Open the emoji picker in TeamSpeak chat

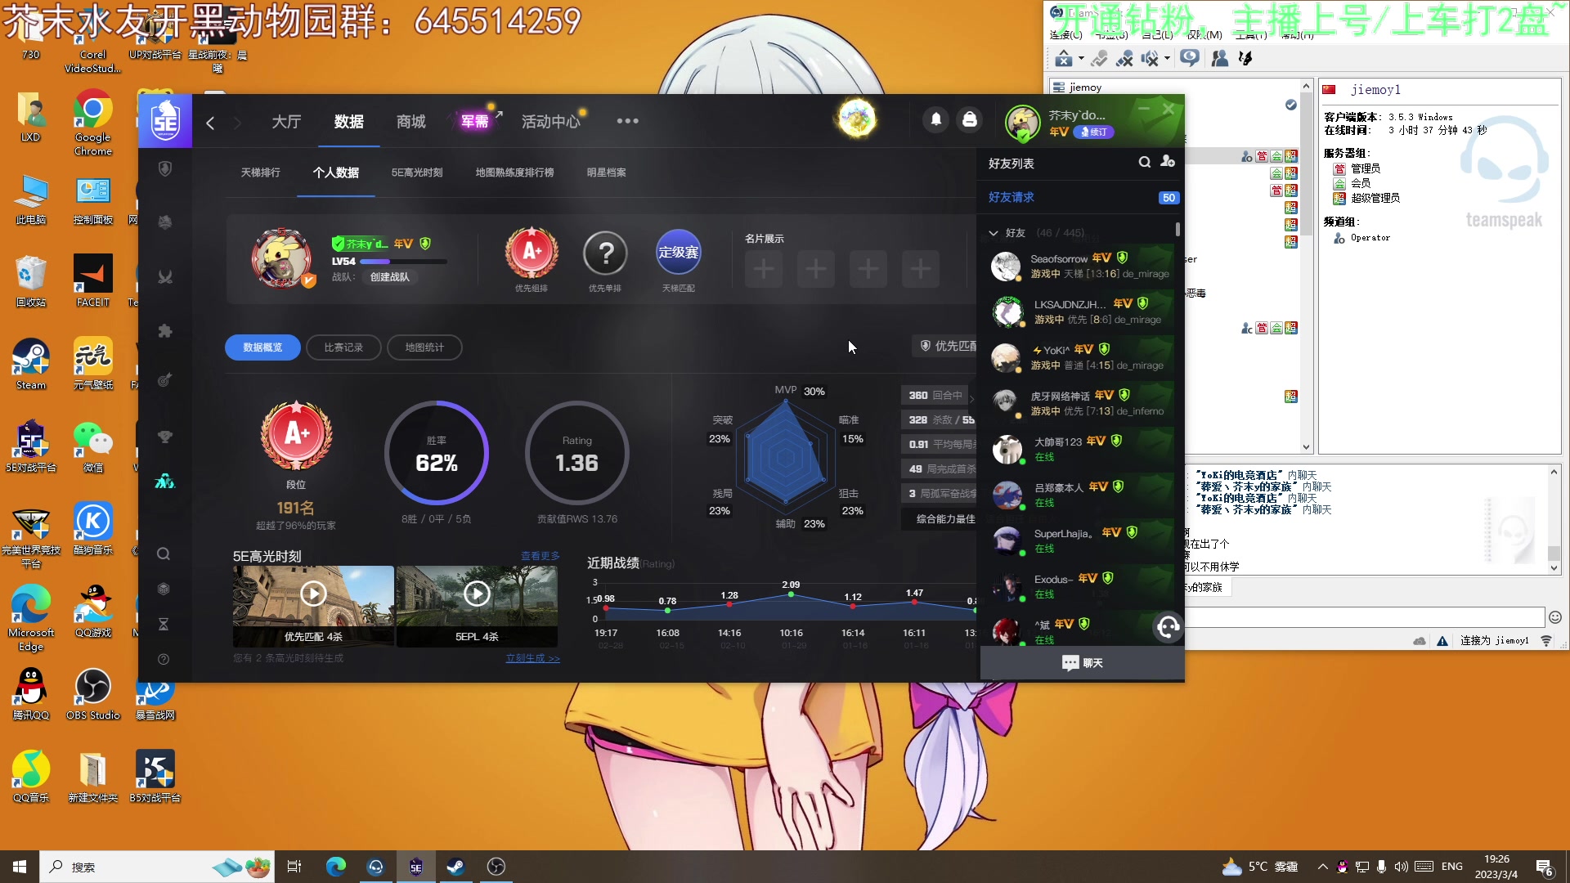[x=1555, y=617]
